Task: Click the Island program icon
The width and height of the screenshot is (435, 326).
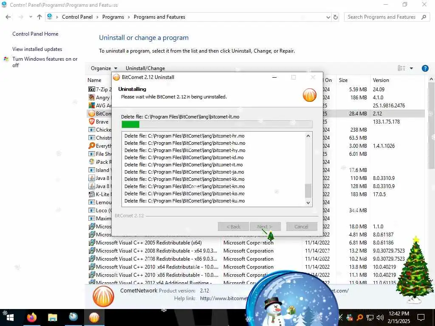Action: (x=92, y=170)
